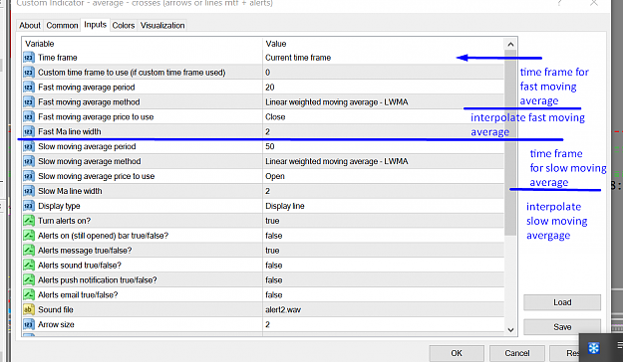
Task: Select the 'Current time frame' value
Action: [298, 58]
